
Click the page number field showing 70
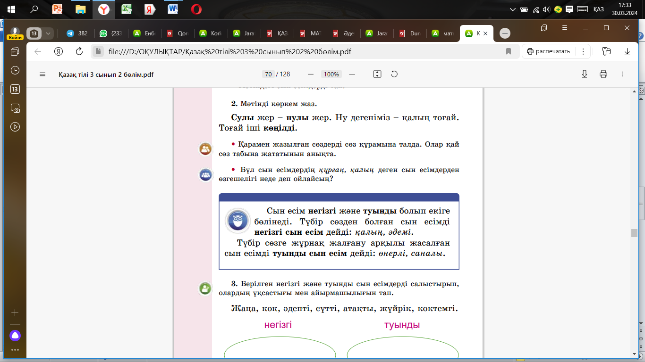(x=268, y=74)
